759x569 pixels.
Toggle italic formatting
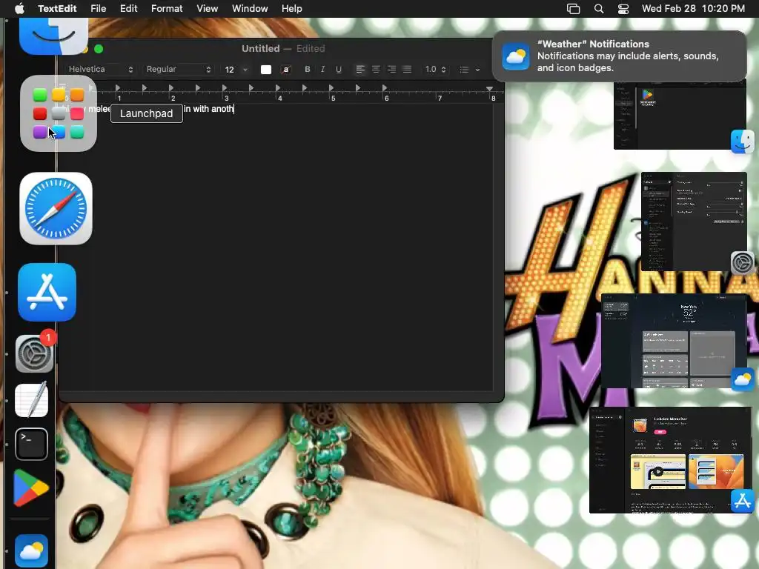(x=323, y=69)
